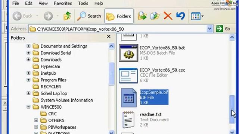
Task: Select Program Files folder in tree
Action: 53,80
